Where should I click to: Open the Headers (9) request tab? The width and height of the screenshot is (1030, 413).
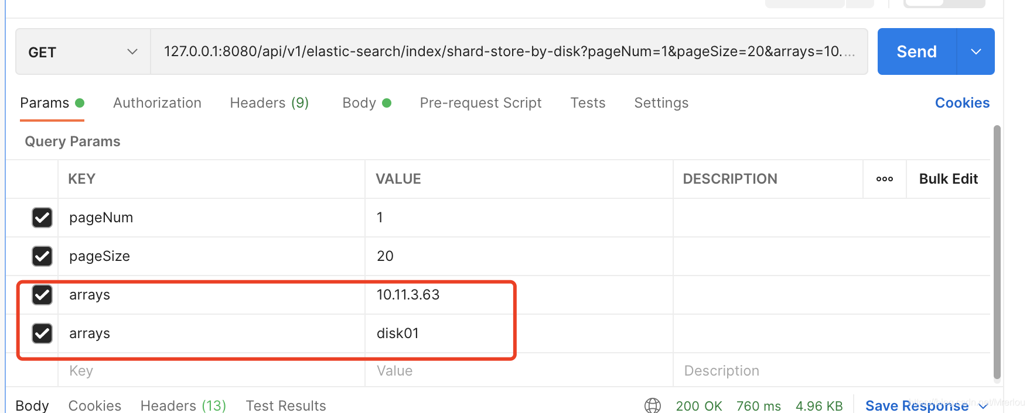click(269, 103)
